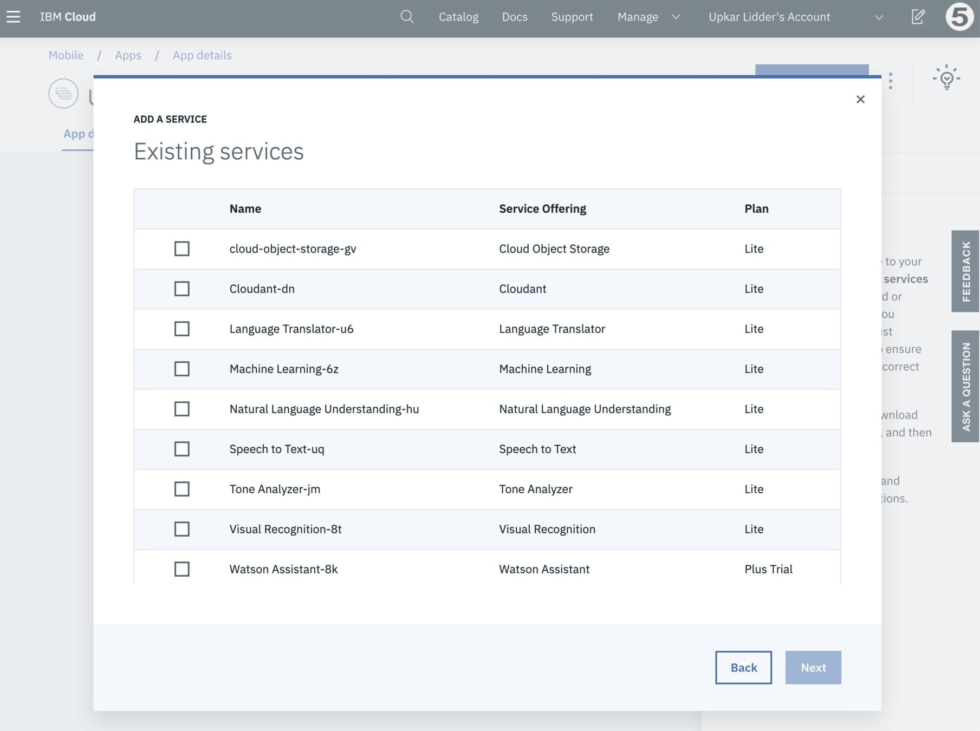Go to IBM Cloud home
This screenshot has width=980, height=731.
(68, 17)
